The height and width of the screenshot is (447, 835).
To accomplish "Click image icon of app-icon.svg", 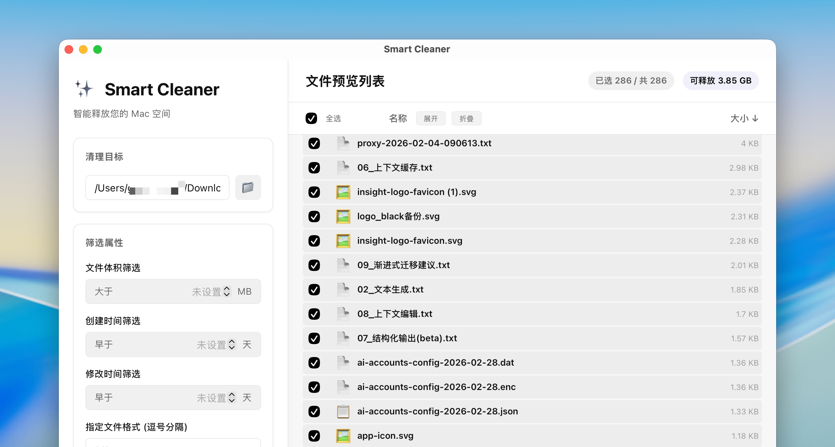I will tap(343, 436).
